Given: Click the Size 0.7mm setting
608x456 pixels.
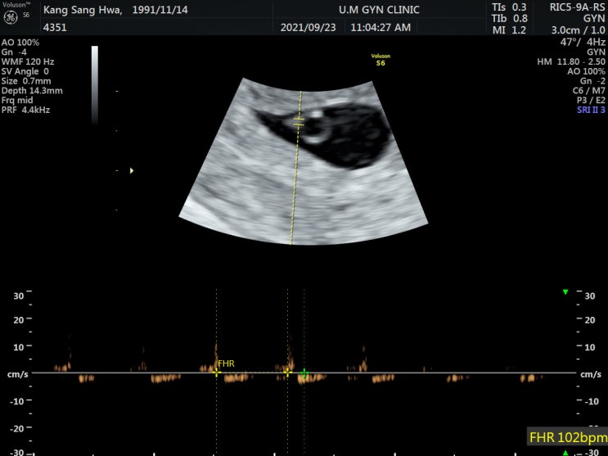Looking at the screenshot, I should [x=26, y=81].
